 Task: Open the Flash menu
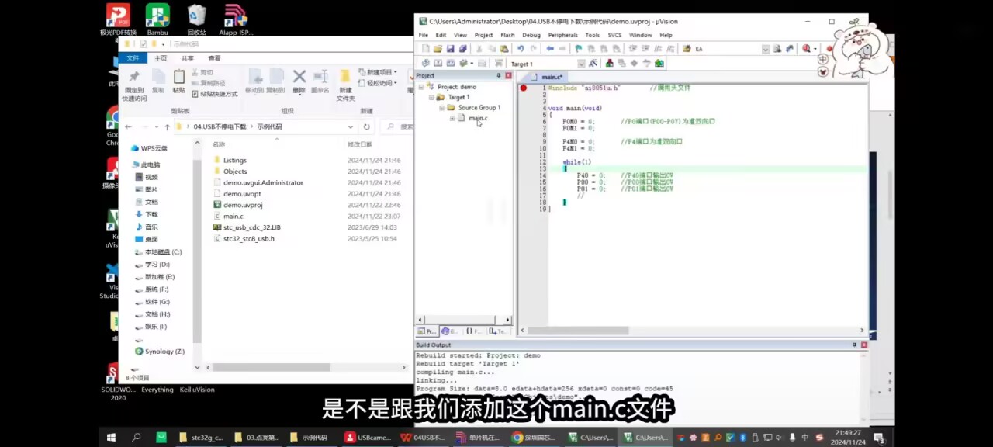[x=507, y=35]
